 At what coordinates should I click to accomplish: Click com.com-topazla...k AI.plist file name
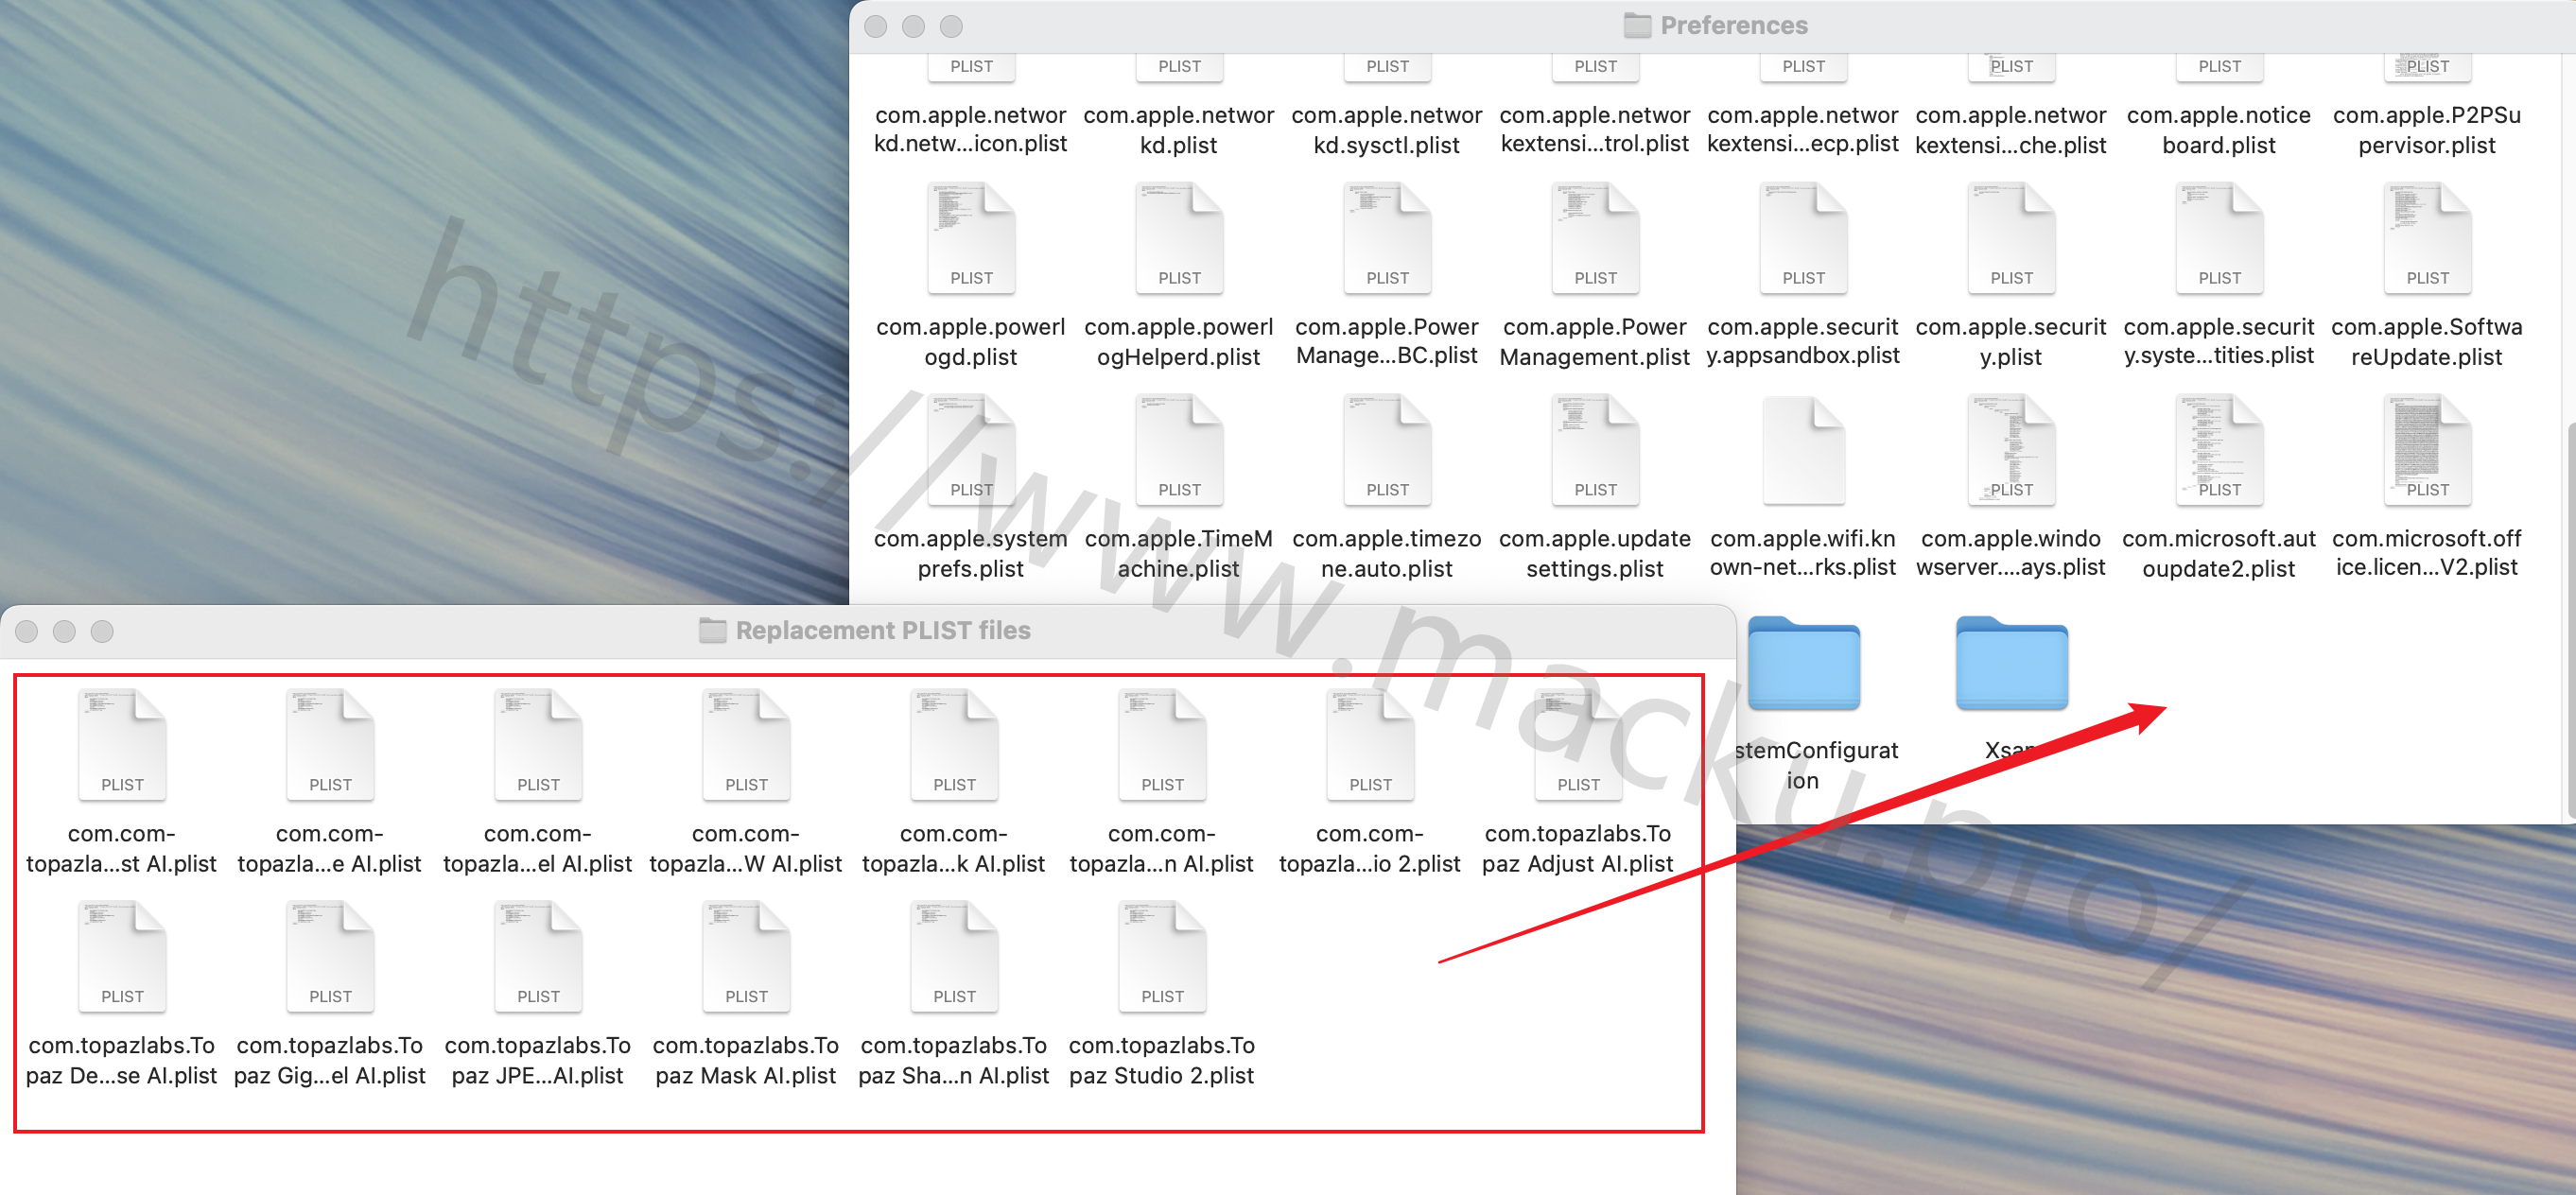click(954, 849)
